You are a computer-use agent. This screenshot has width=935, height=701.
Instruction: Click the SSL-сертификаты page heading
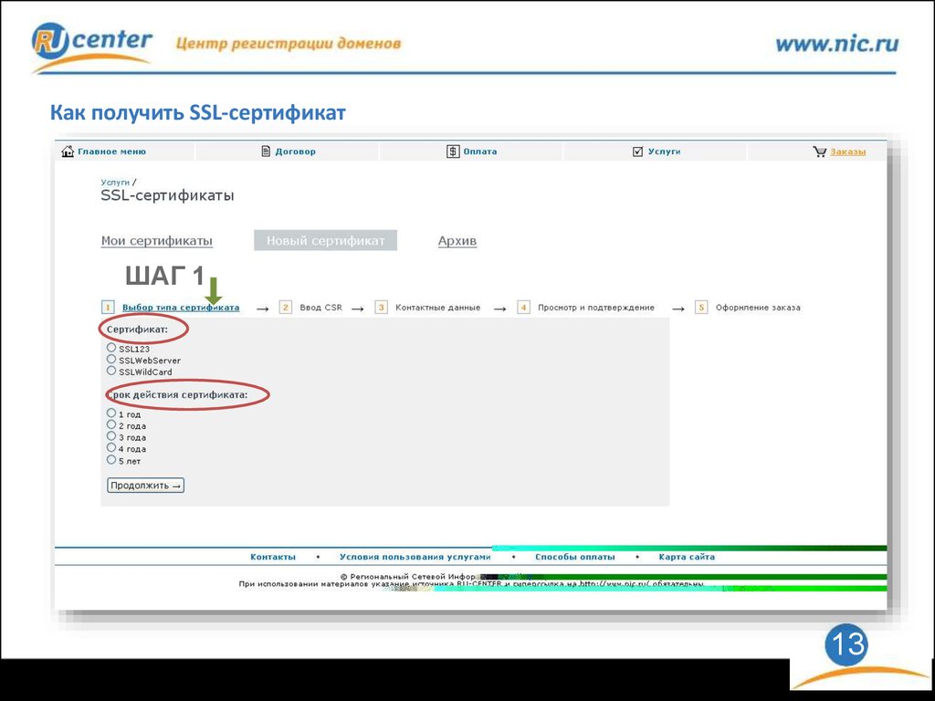pos(168,195)
